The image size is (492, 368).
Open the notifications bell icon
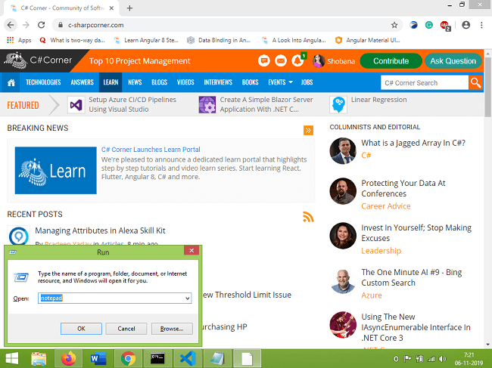297,60
